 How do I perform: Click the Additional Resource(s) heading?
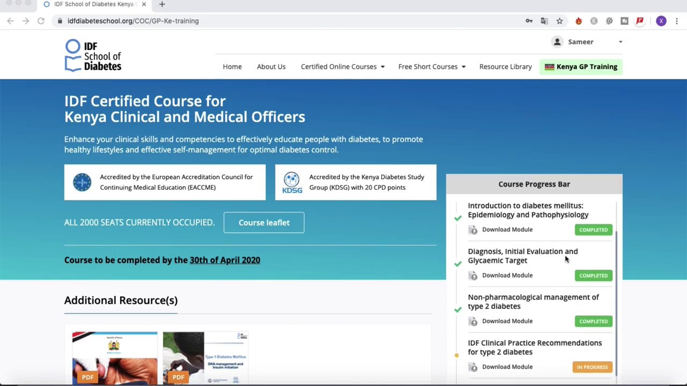(121, 300)
